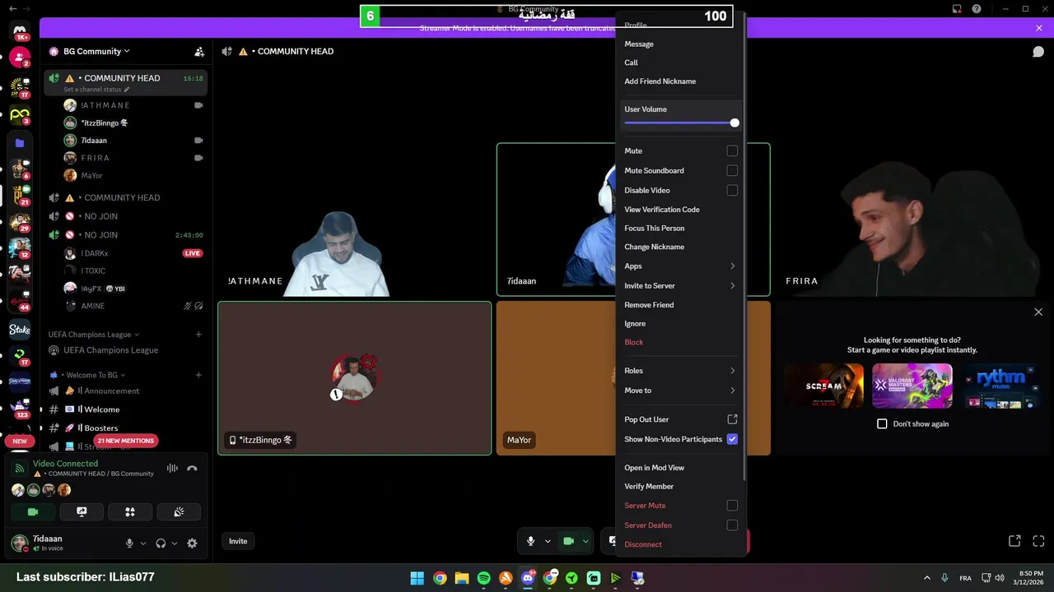Open the Stake server icon in the sidebar

click(20, 330)
